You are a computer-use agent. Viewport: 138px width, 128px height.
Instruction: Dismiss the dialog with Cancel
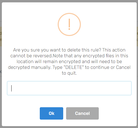click(82, 113)
